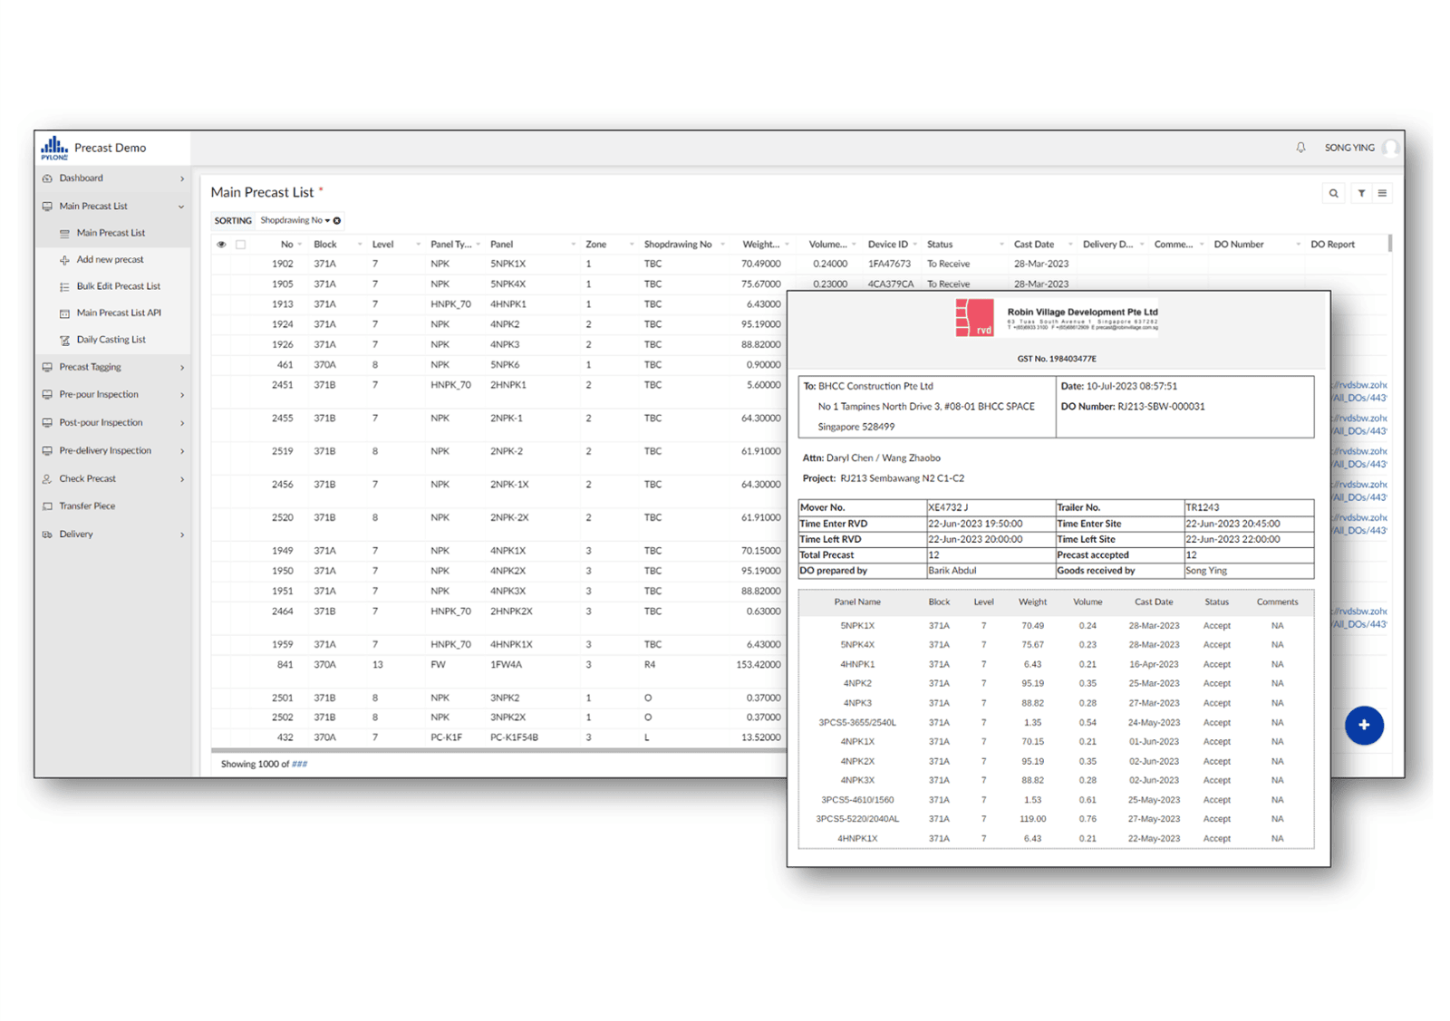
Task: Click weight cell 153.42000
Action: point(758,664)
